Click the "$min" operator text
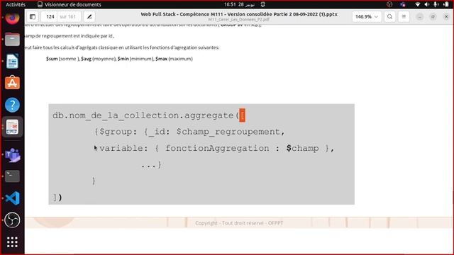This screenshot has height=255, width=454. (123, 59)
